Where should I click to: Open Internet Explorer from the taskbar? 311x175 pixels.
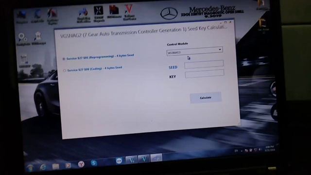pyautogui.click(x=43, y=167)
